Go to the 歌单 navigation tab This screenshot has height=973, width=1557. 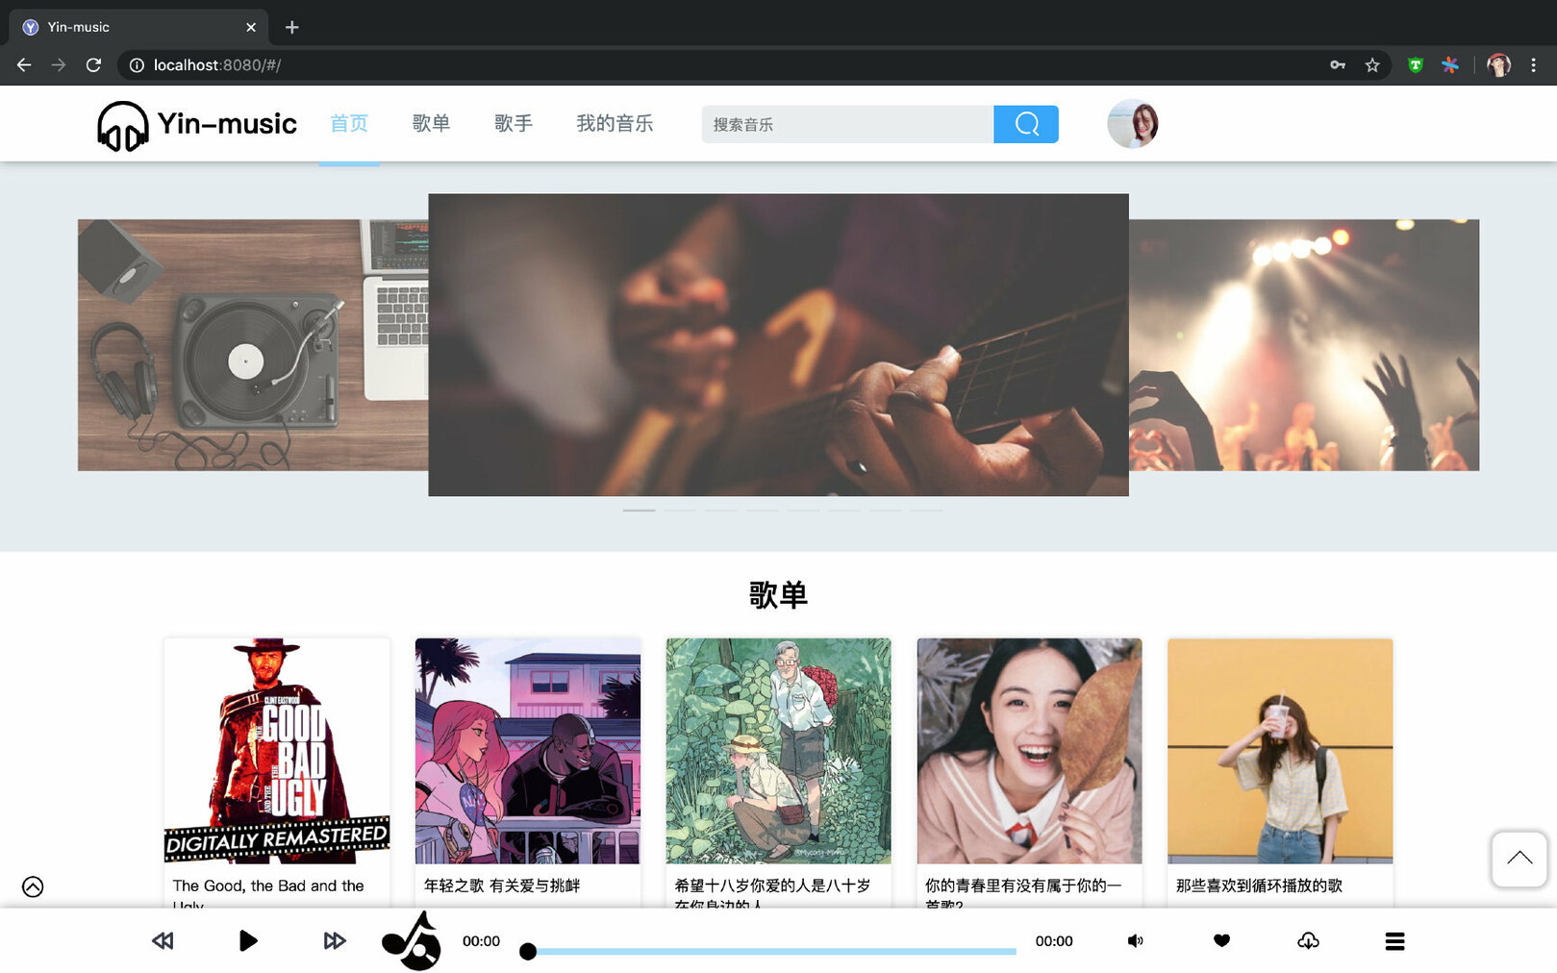click(x=431, y=123)
